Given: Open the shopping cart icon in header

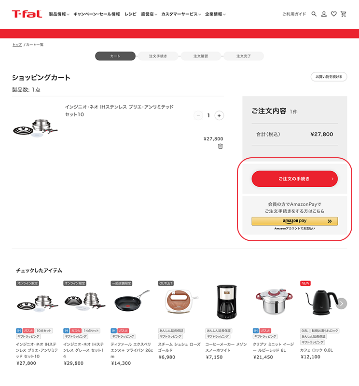Looking at the screenshot, I should tap(343, 14).
